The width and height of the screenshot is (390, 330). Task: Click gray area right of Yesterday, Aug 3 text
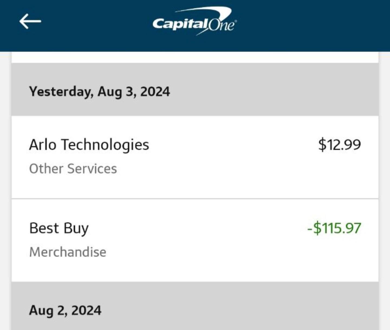pos(271,91)
